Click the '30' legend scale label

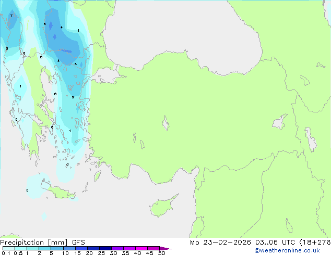point(113,253)
